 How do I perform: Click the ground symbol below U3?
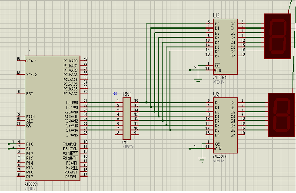[x=202, y=159]
